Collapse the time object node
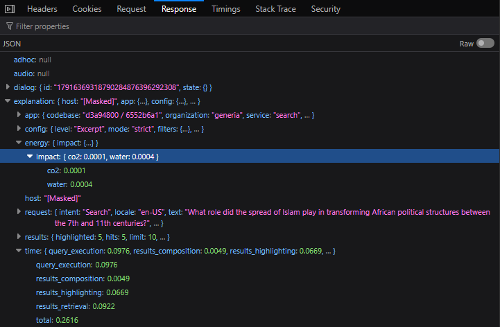The height and width of the screenshot is (327, 500). tap(19, 251)
